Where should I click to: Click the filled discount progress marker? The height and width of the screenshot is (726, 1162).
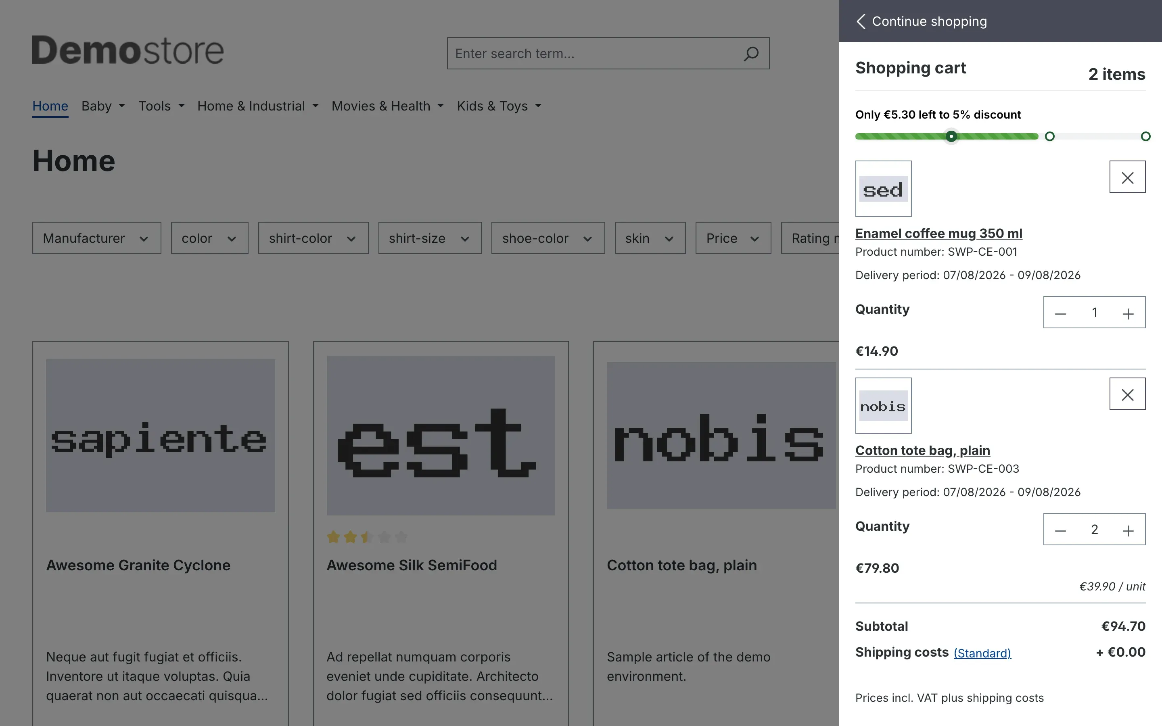click(x=951, y=136)
